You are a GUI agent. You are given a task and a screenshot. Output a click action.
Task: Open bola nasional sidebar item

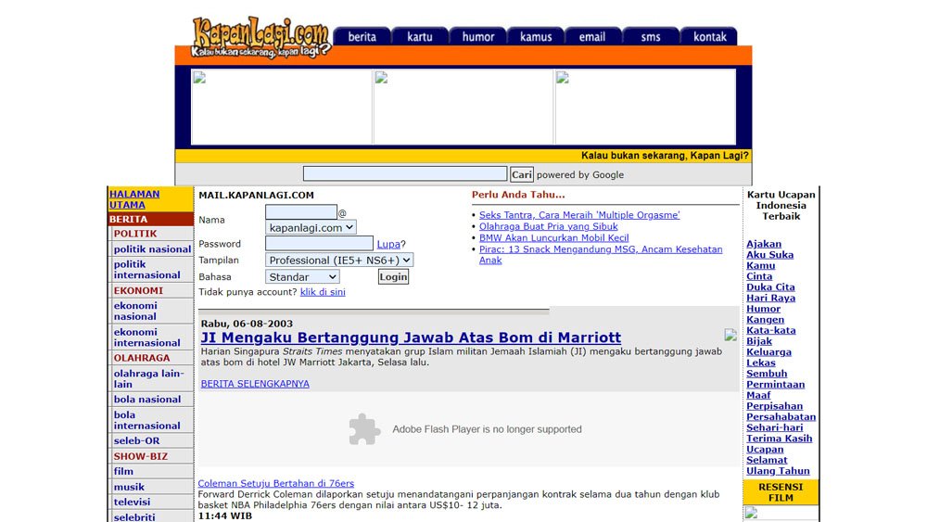tap(147, 400)
